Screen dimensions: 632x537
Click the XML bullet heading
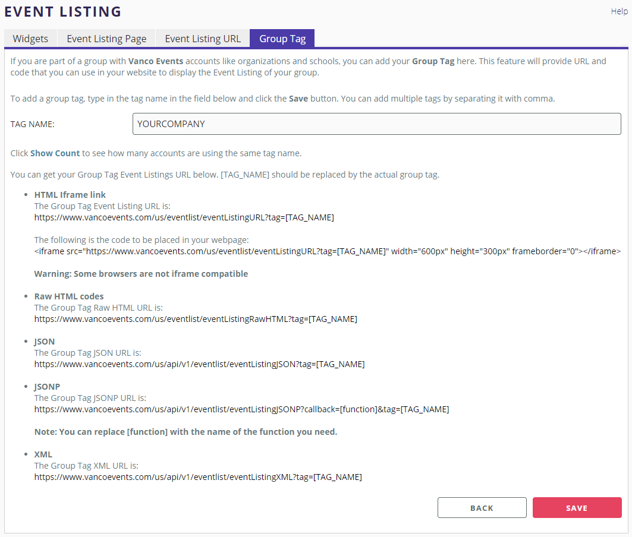43,454
